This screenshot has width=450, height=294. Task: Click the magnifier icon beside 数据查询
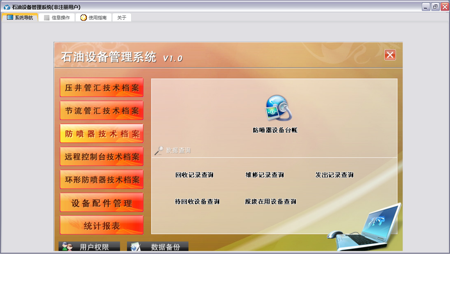point(159,151)
